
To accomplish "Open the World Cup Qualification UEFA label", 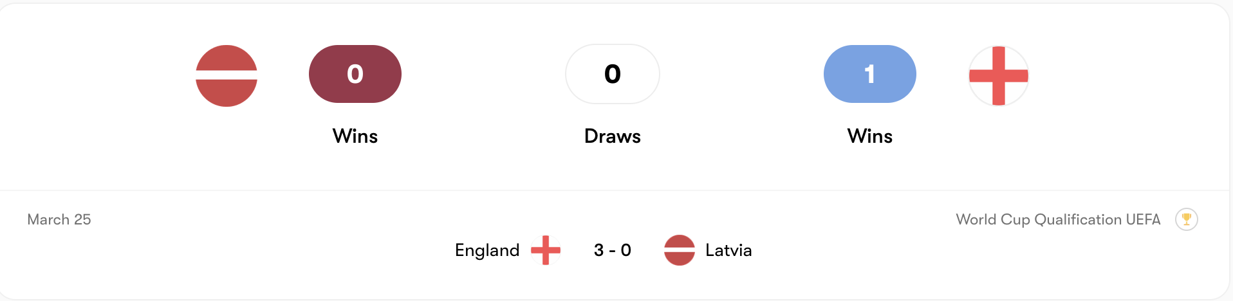I will [1058, 219].
